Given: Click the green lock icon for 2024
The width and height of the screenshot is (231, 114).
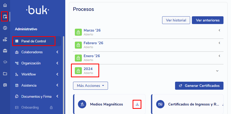Looking at the screenshot, I should (78, 71).
